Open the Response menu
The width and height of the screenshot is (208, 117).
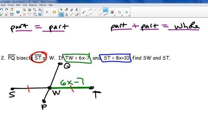coord(33,5)
